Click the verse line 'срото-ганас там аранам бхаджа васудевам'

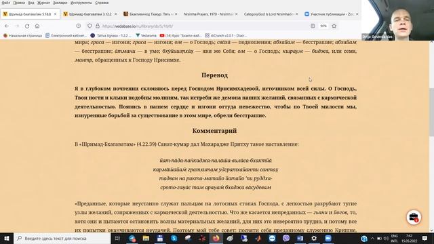pyautogui.click(x=216, y=187)
